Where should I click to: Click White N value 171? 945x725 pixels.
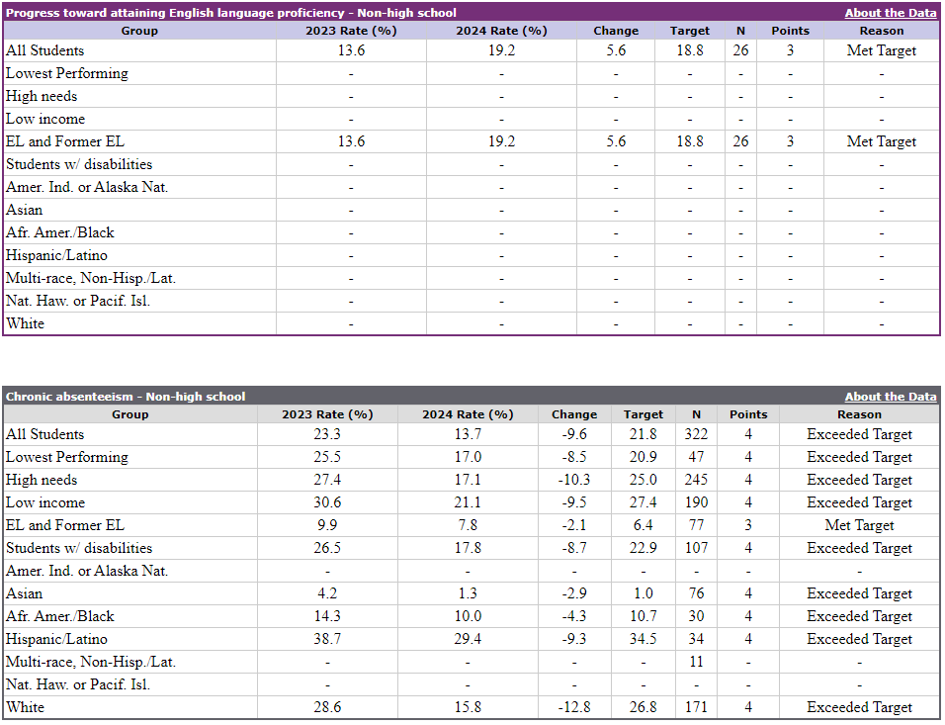696,707
